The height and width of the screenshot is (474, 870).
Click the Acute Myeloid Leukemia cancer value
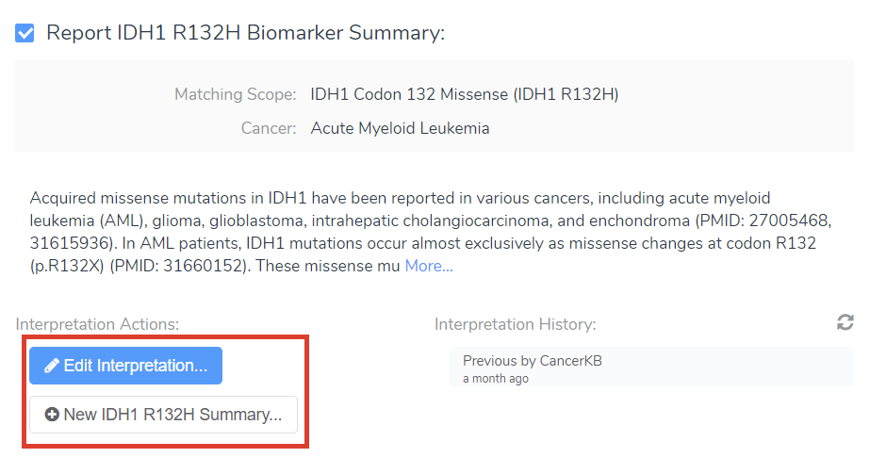tap(400, 128)
